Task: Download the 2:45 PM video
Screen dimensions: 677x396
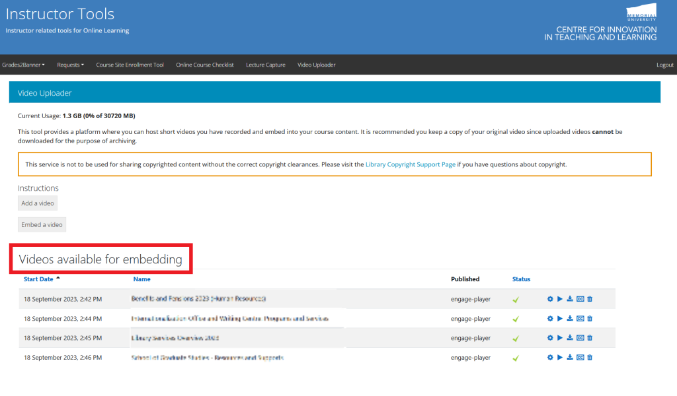Action: pyautogui.click(x=570, y=338)
